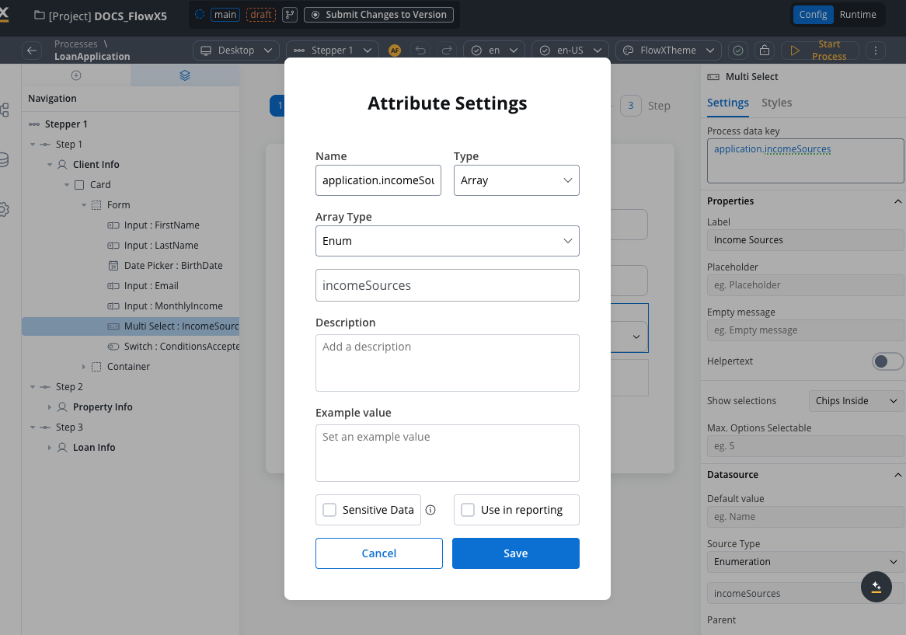
Task: Click the Cancel button
Action: click(379, 553)
